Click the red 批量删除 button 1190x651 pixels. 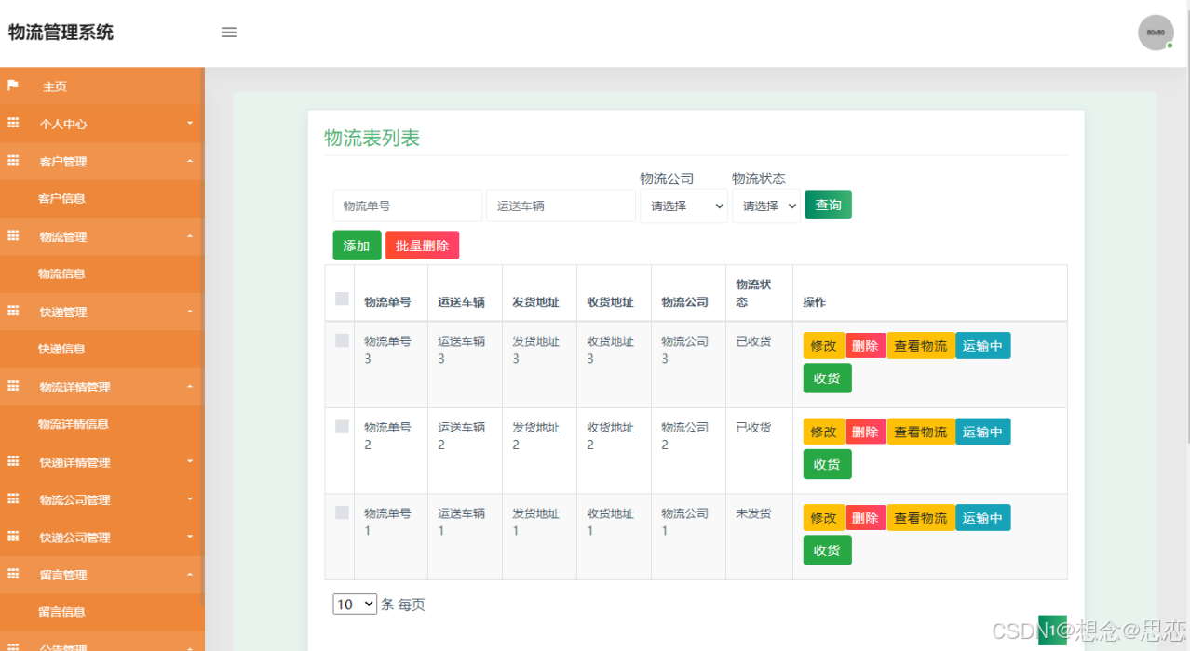(422, 246)
